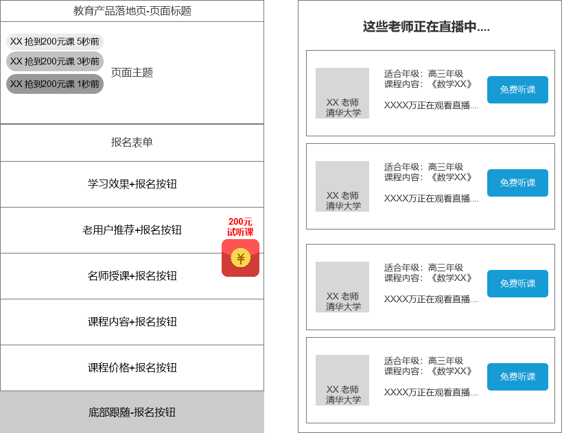Click the 'XX 抢到200元课 3秒前' notification pill

[55, 62]
